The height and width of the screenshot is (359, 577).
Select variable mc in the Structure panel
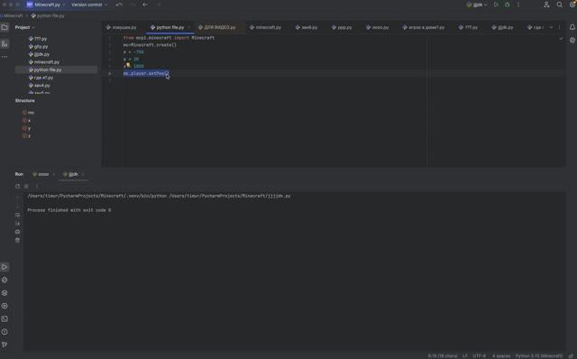[x=28, y=113]
